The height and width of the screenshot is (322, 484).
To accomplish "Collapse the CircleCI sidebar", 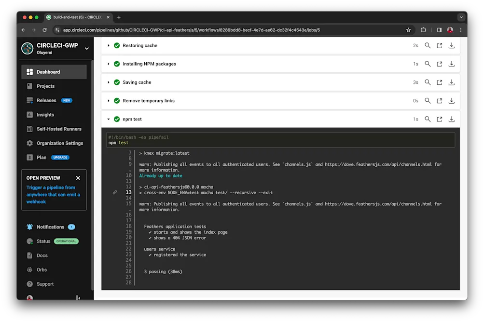I will (78, 297).
